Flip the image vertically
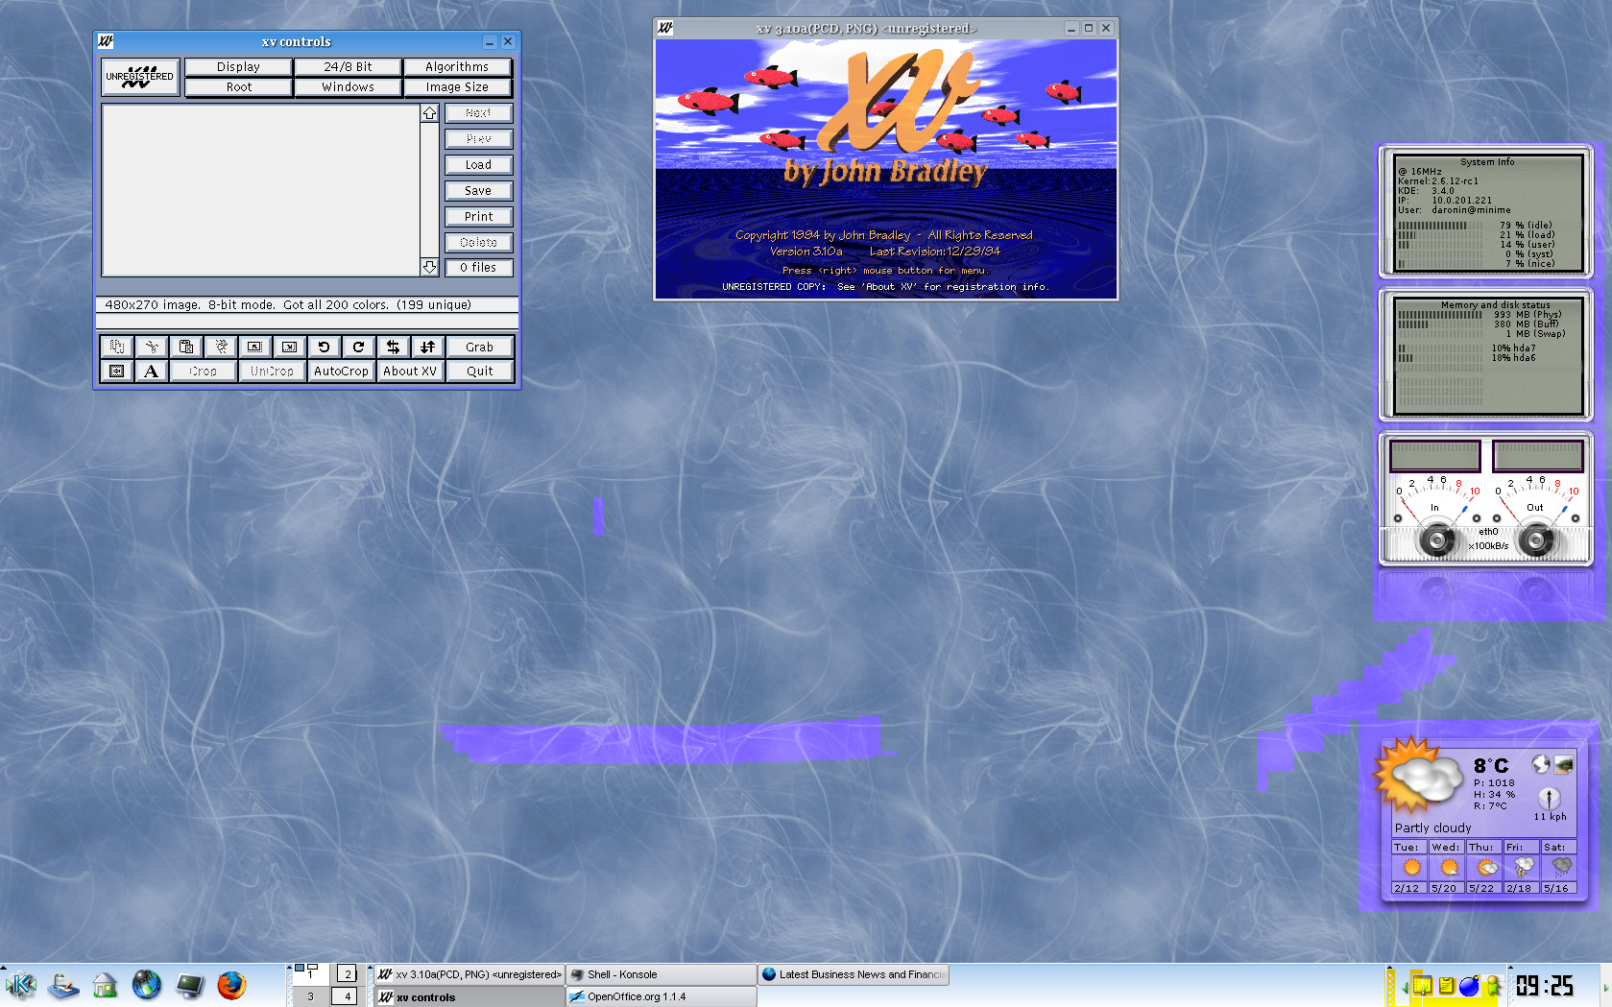The width and height of the screenshot is (1612, 1007). pos(427,347)
